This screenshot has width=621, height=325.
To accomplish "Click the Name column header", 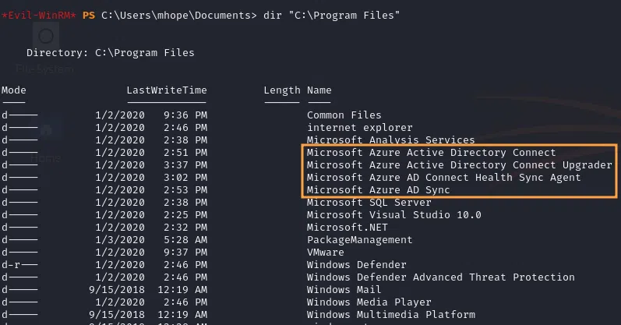I will click(319, 90).
